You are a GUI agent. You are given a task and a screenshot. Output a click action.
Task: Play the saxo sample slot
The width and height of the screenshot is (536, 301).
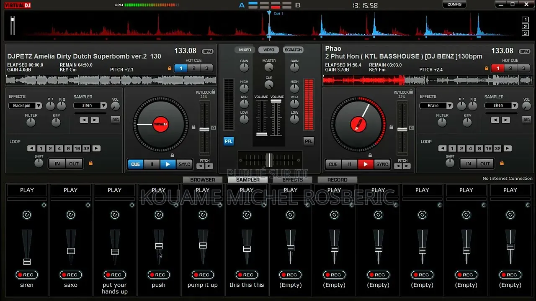click(71, 190)
